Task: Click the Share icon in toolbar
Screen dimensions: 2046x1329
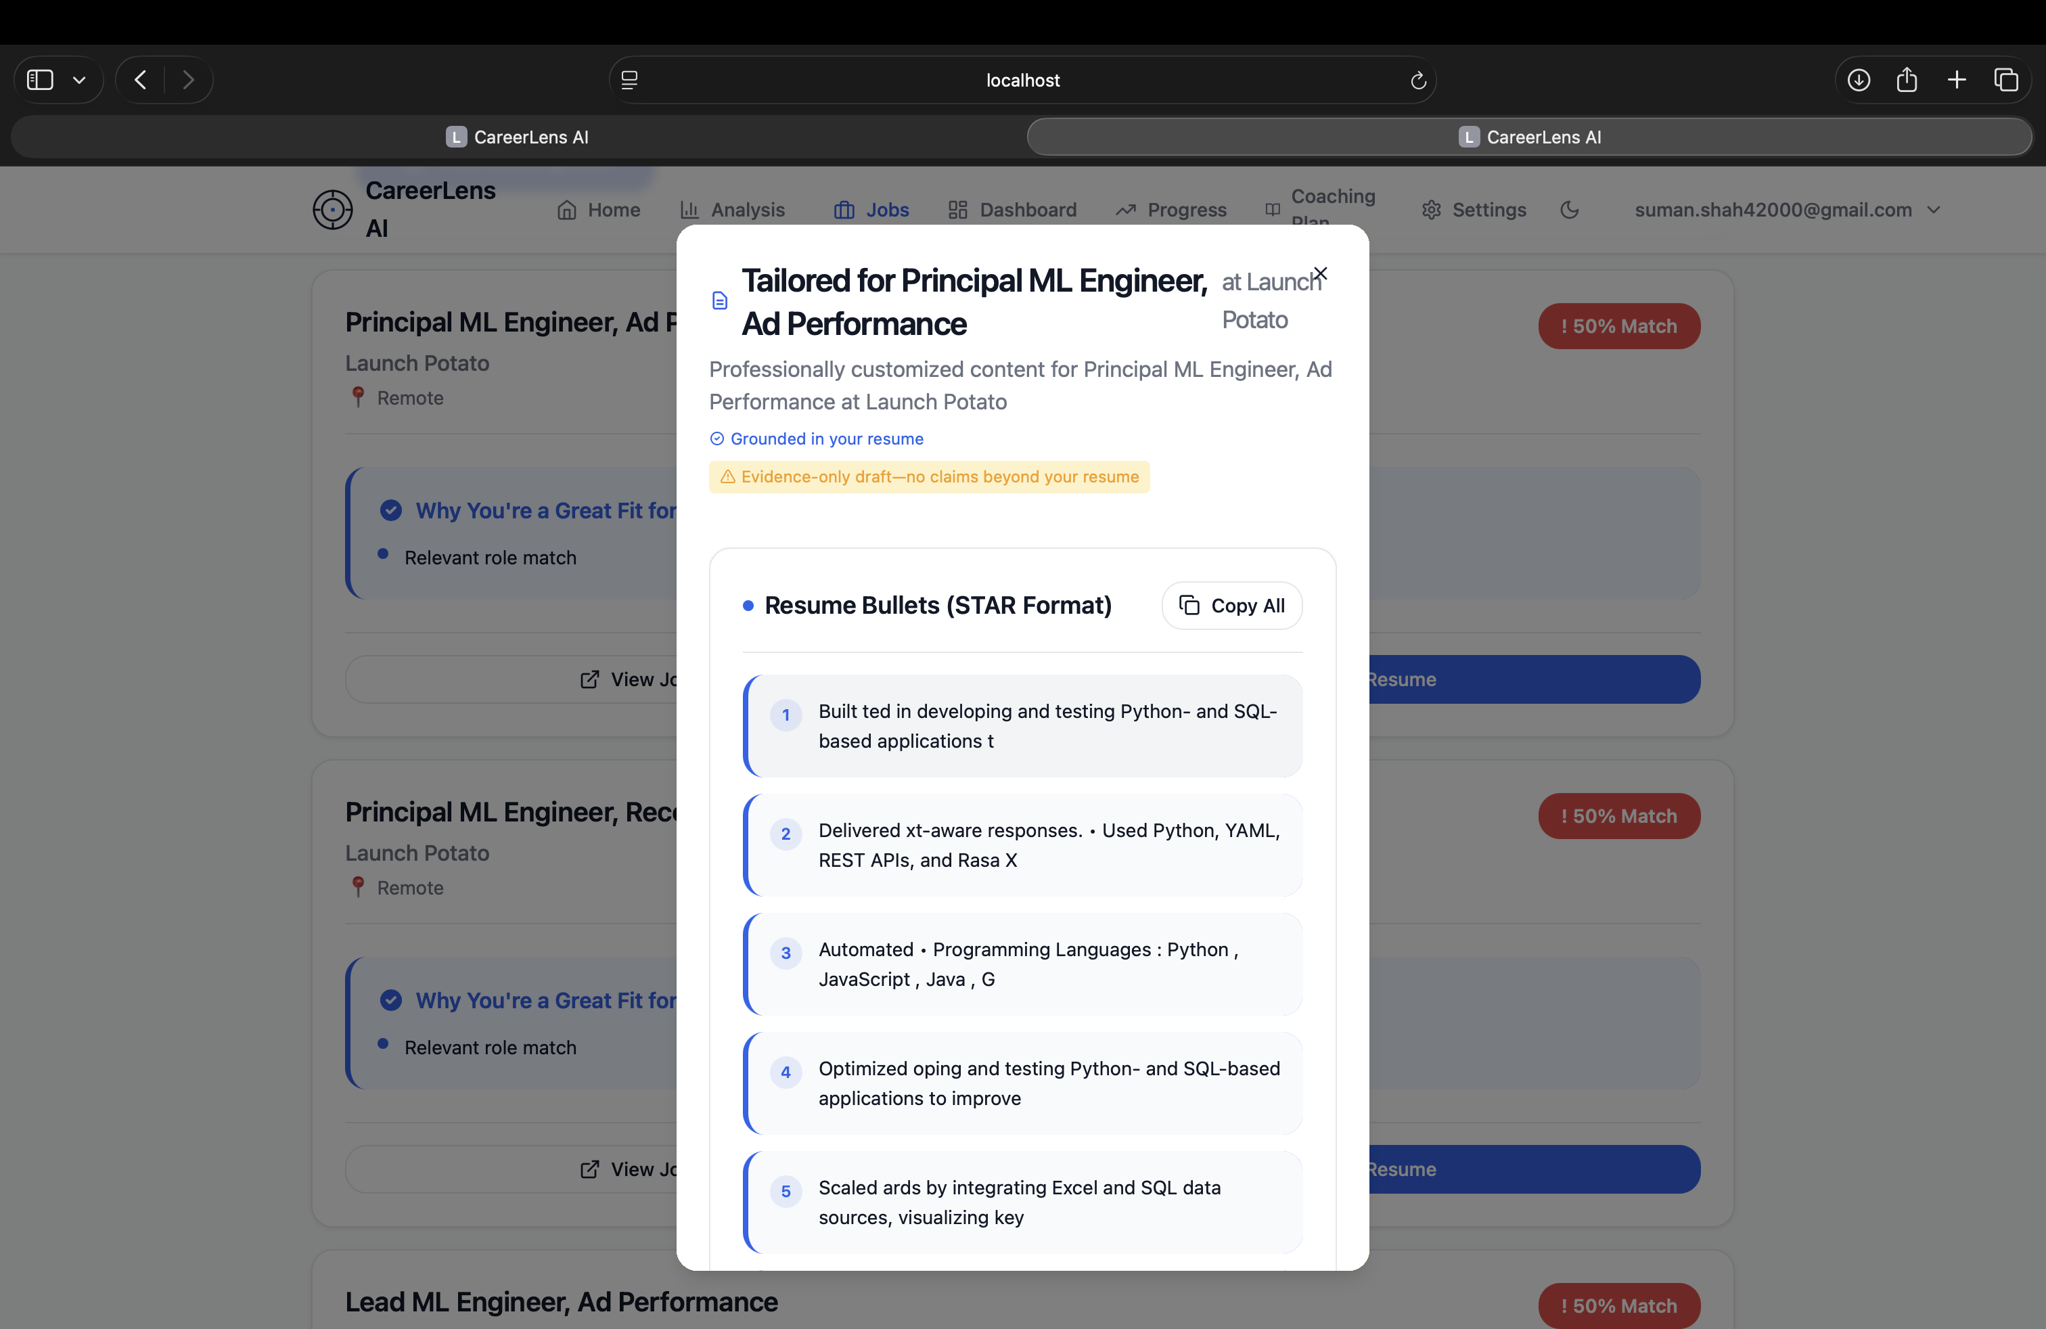Action: coord(1907,80)
